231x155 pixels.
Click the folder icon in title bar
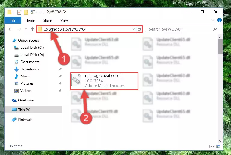9,12
